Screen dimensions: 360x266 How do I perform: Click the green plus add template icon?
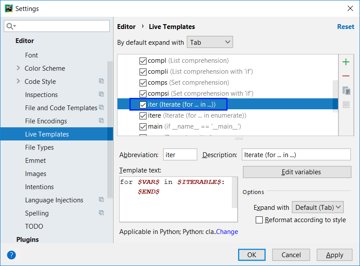(346, 62)
